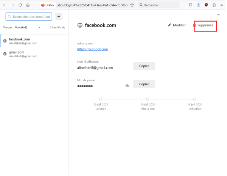Image resolution: width=227 pixels, height=176 pixels.
Task: Bookmark this page with the star
Action: pos(132,5)
